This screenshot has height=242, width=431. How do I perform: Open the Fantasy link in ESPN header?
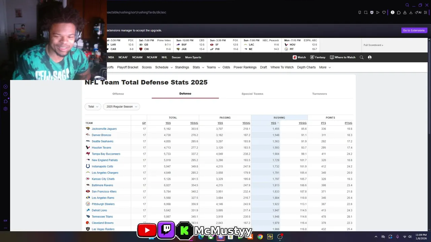318,57
